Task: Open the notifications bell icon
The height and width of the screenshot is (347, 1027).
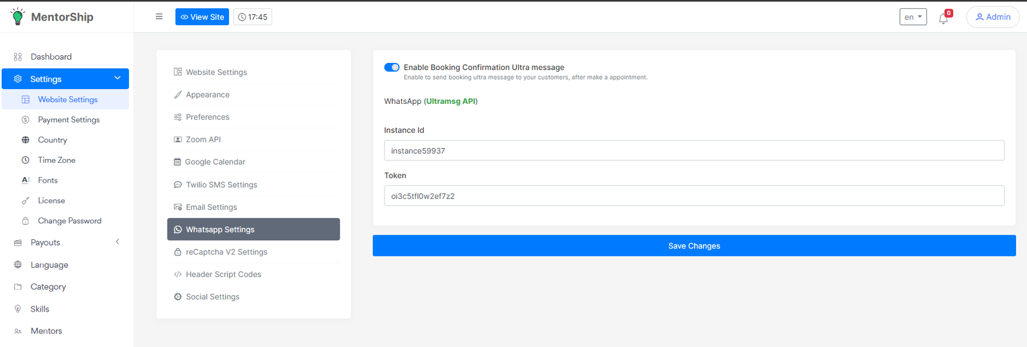Action: (943, 19)
